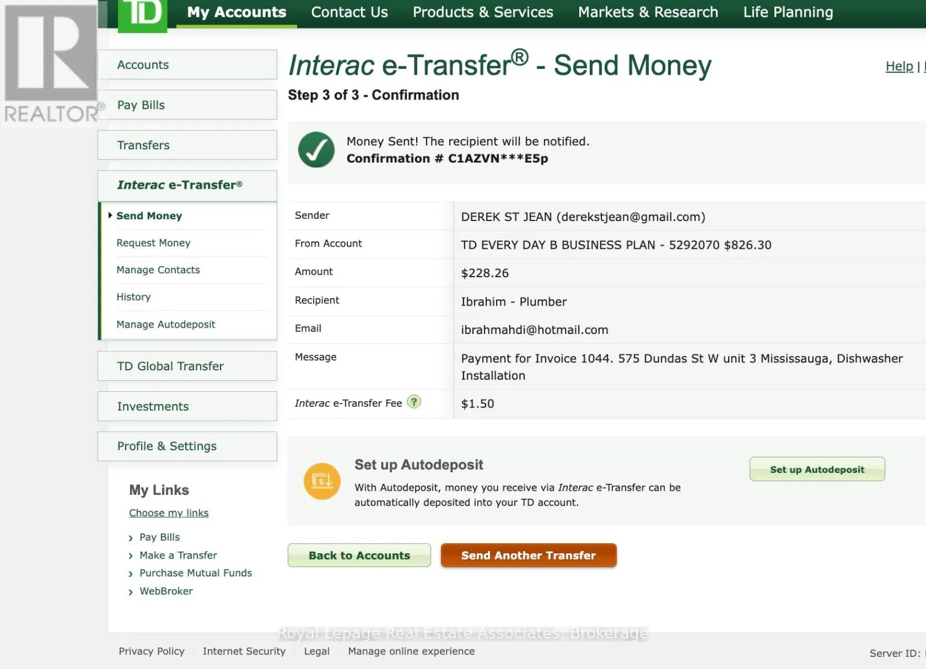Select Request Money in sidebar
Screen dimensions: 926x669
(153, 243)
